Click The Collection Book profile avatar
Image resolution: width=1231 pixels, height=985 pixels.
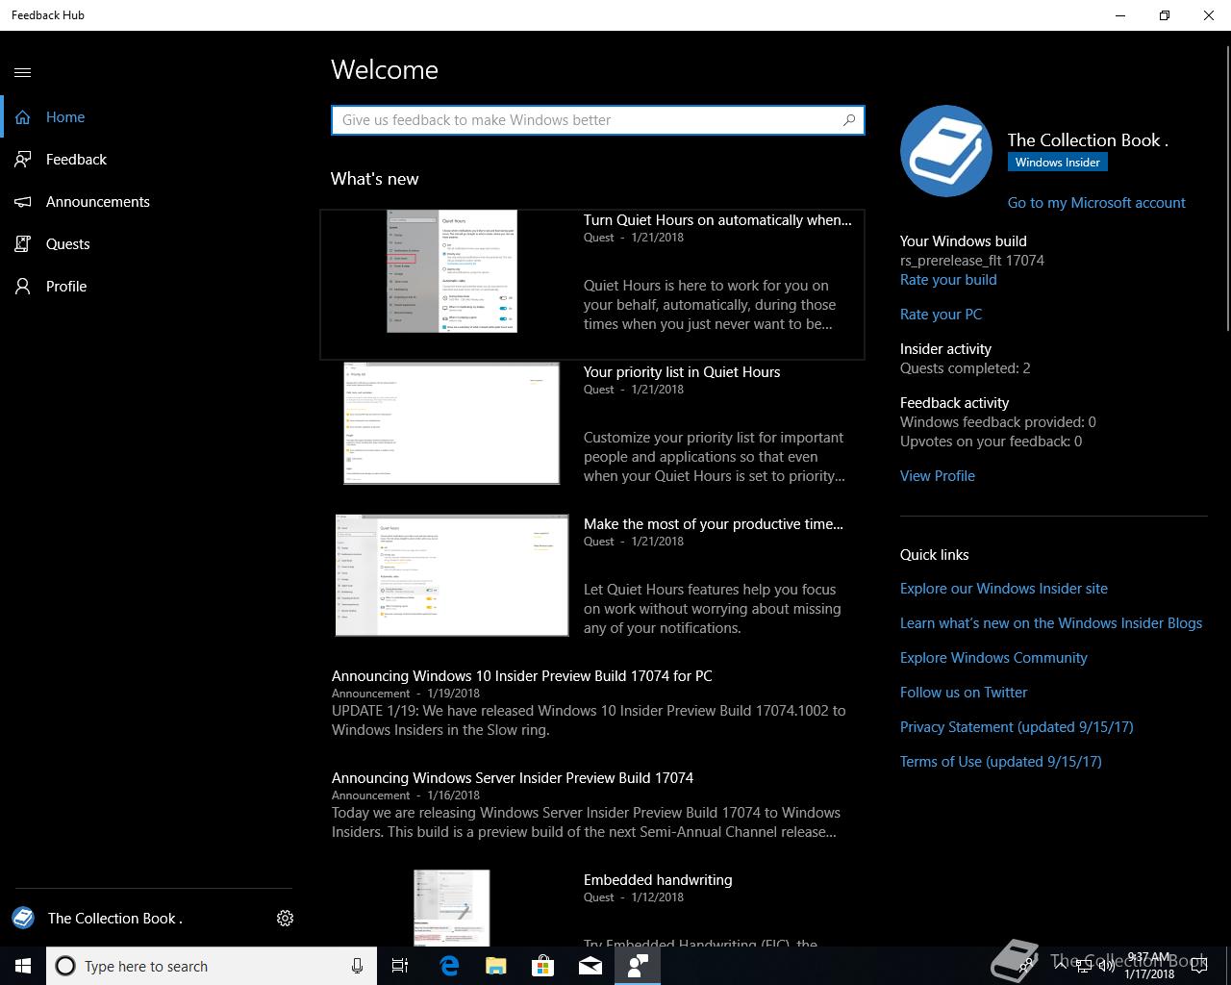click(x=946, y=151)
